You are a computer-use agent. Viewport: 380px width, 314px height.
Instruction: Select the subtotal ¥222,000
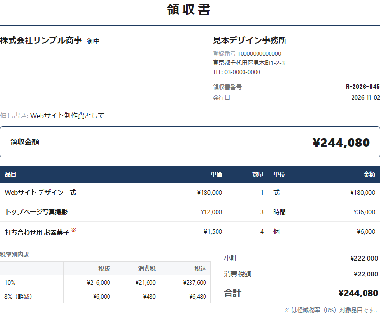364,258
